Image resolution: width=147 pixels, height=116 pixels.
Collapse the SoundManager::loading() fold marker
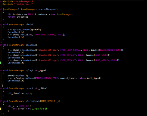tap(1, 45)
